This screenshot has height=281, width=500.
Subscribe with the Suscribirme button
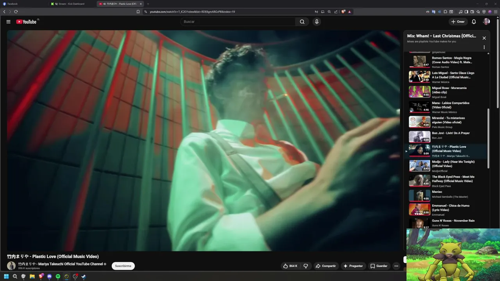[x=123, y=266]
